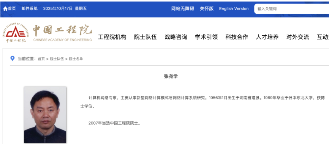329x152 pixels.
Task: Click the 中国工程院 calligraphy title logo
Action: click(x=62, y=30)
